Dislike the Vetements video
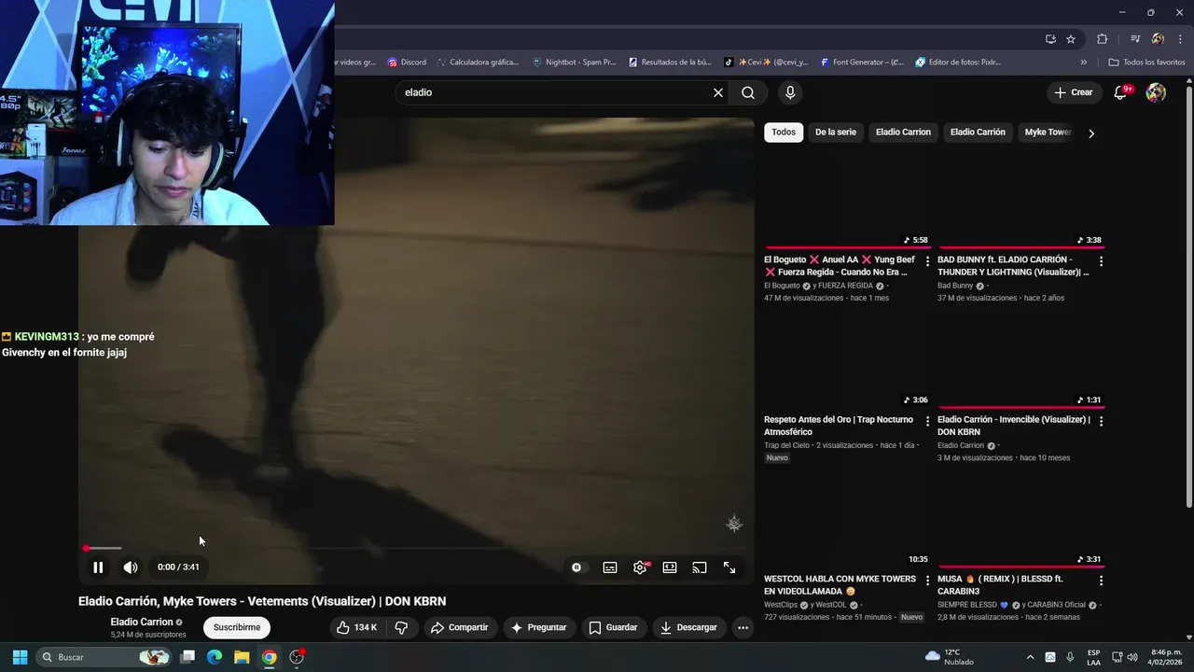The image size is (1194, 672). pos(401,628)
